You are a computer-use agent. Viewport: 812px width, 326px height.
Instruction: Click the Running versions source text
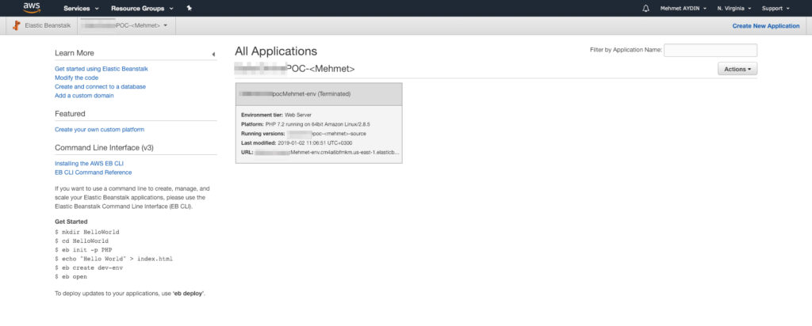point(304,133)
